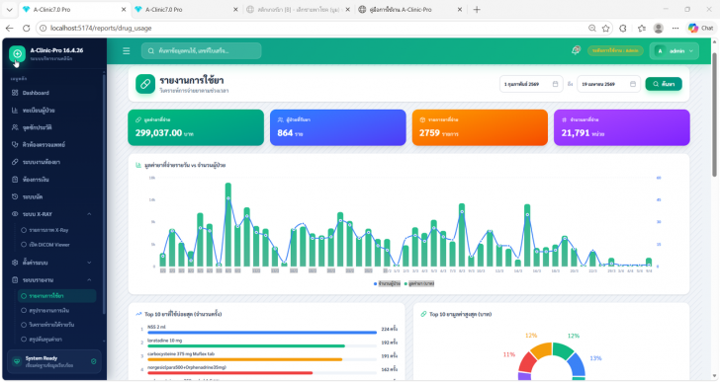Click the box icon on the orange card

click(422, 119)
